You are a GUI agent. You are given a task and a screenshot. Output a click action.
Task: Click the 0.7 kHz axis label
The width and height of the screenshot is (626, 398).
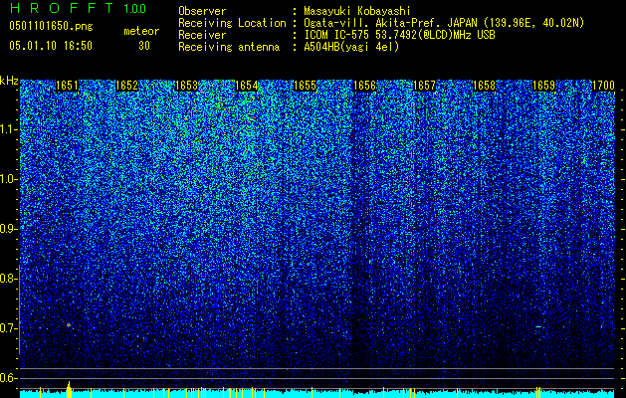(x=9, y=328)
